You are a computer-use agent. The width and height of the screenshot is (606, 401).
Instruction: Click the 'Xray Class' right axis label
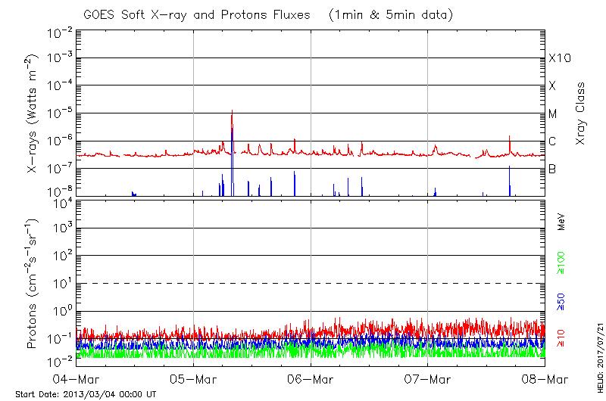pos(581,113)
